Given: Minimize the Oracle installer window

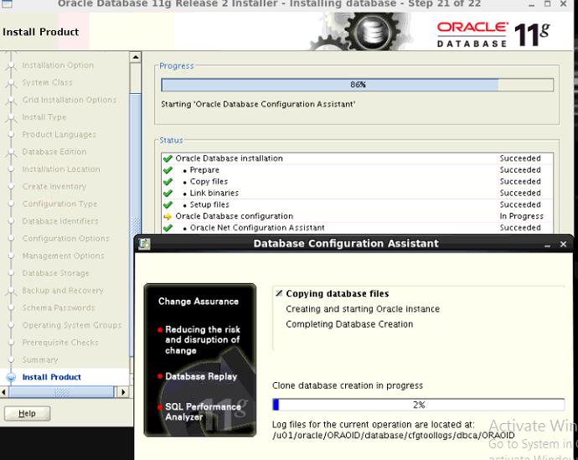Looking at the screenshot, I should tap(531, 4).
